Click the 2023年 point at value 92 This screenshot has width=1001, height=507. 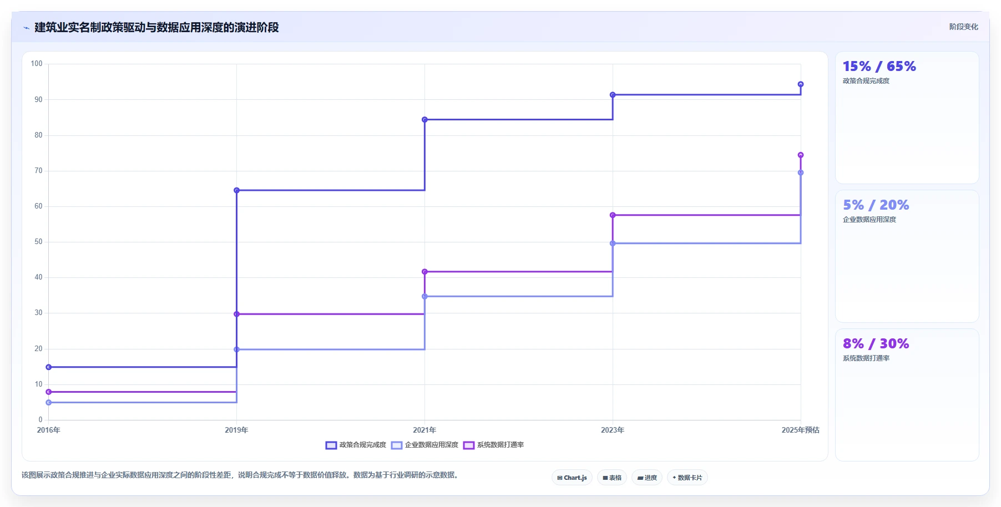613,95
